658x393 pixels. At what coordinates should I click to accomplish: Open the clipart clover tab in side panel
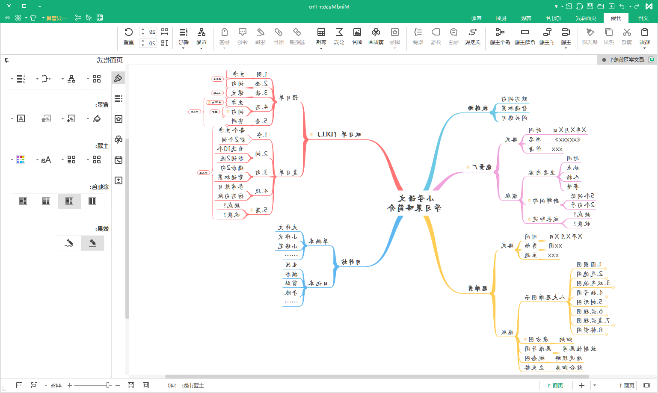click(119, 139)
